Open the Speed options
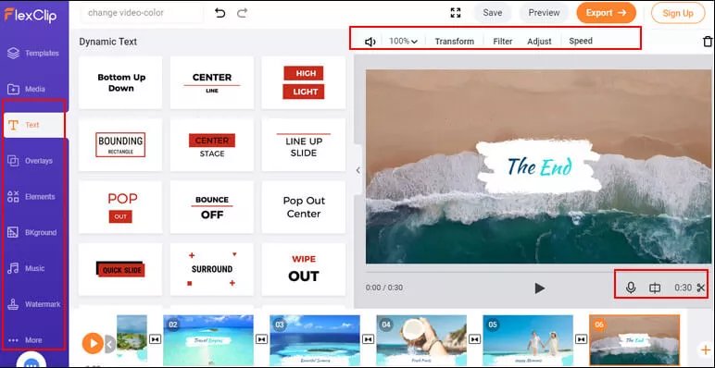Viewport: 715px width, 368px height. pos(581,41)
